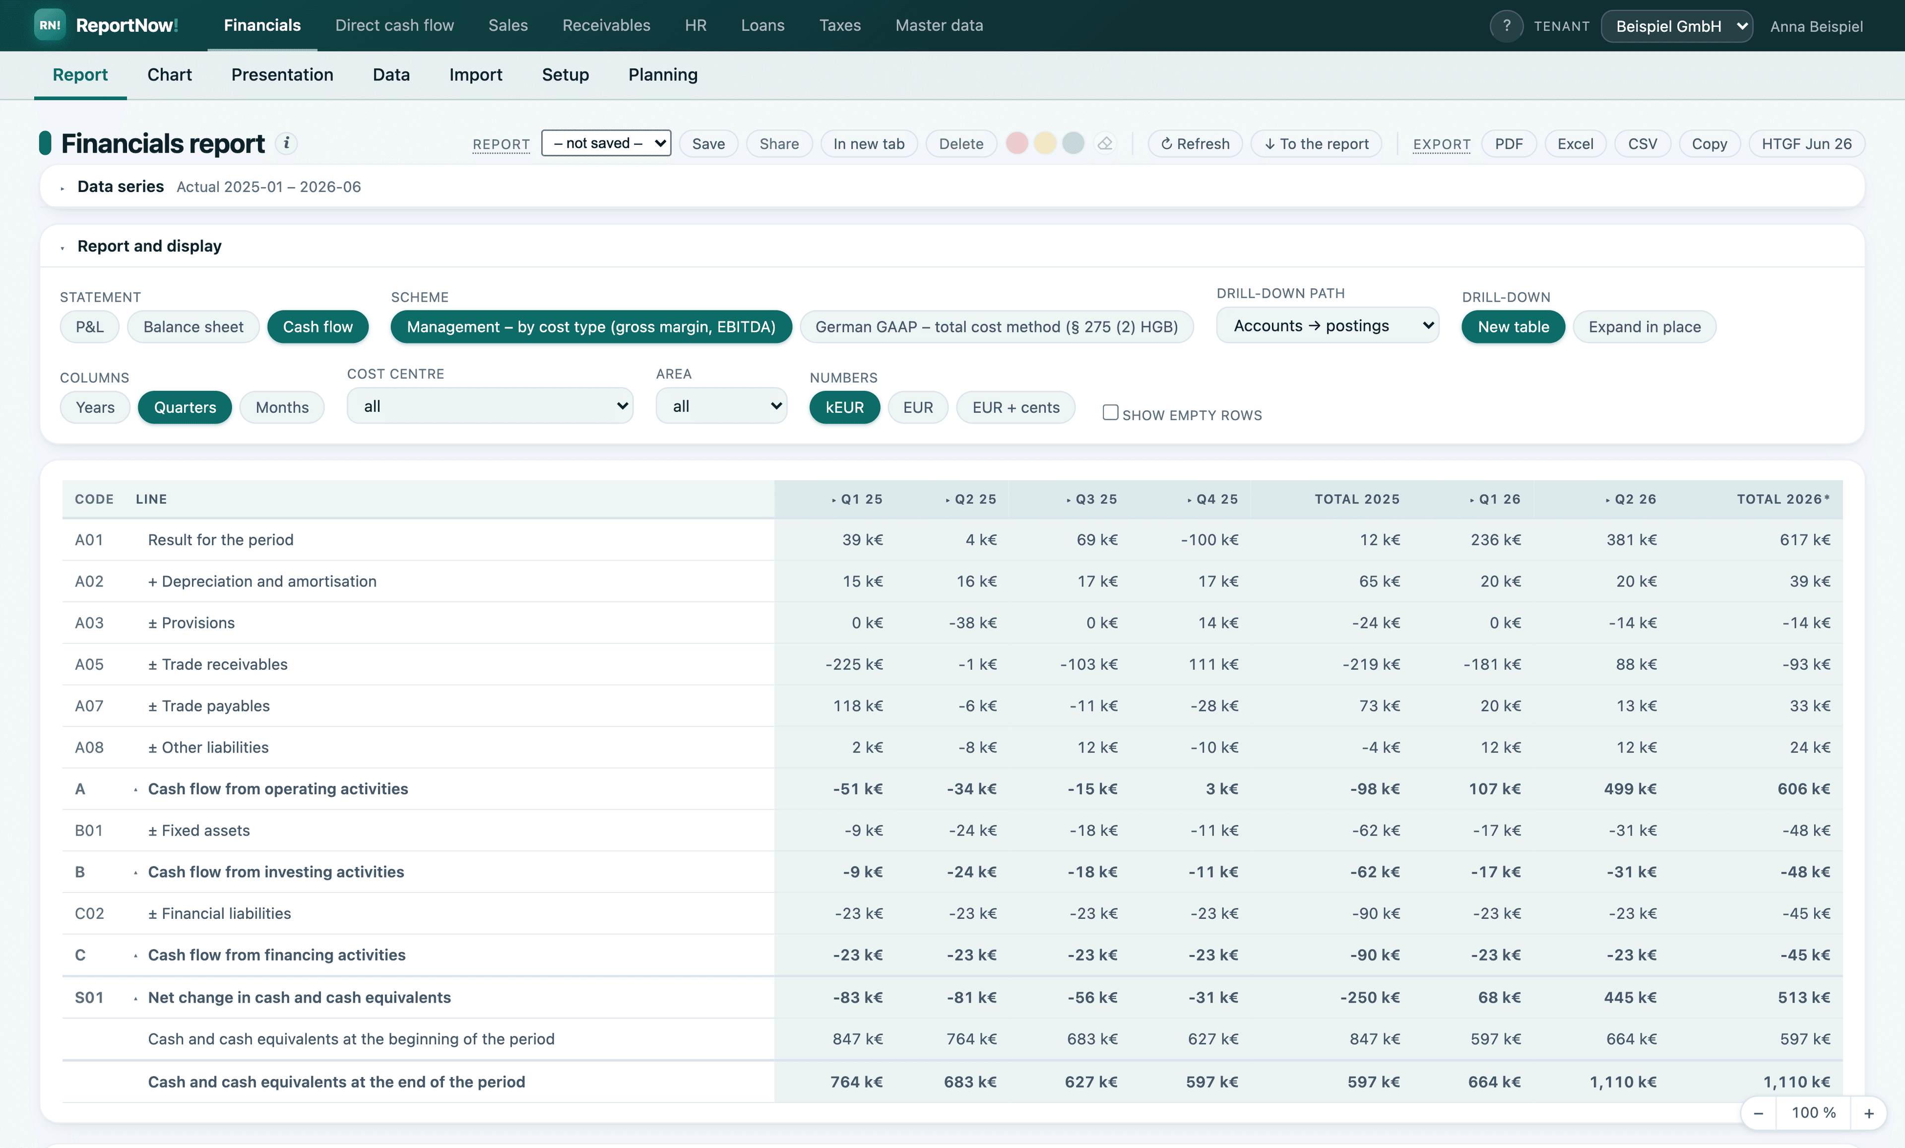Viewport: 1905px width, 1148px height.
Task: Click the Refresh button with reload icon
Action: (1195, 144)
